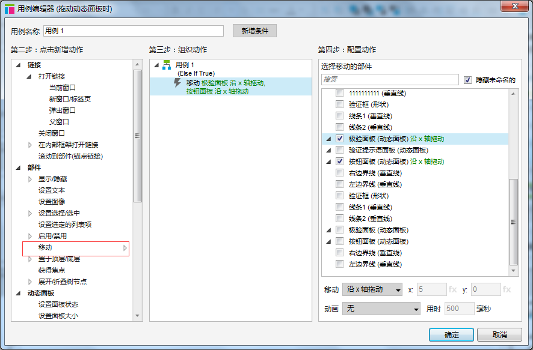
Task: Click the action list scrollbar up arrow
Action: (137, 64)
